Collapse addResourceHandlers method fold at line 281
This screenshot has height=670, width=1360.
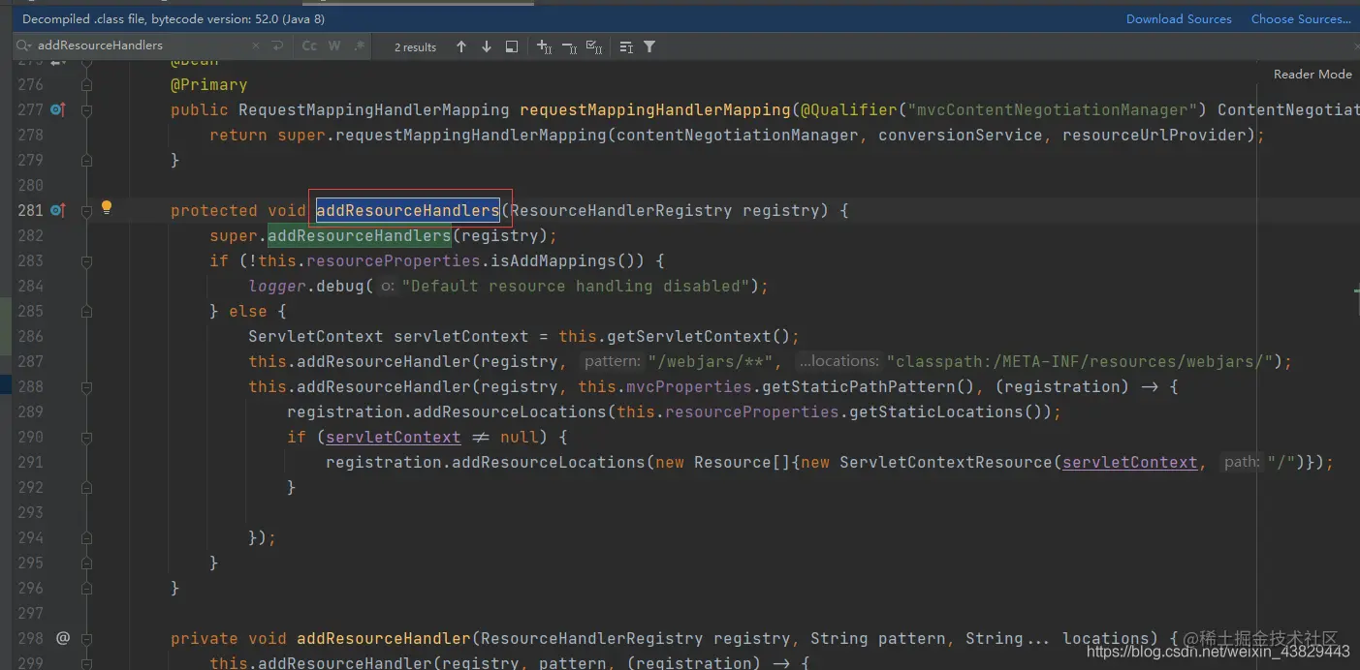pos(86,211)
